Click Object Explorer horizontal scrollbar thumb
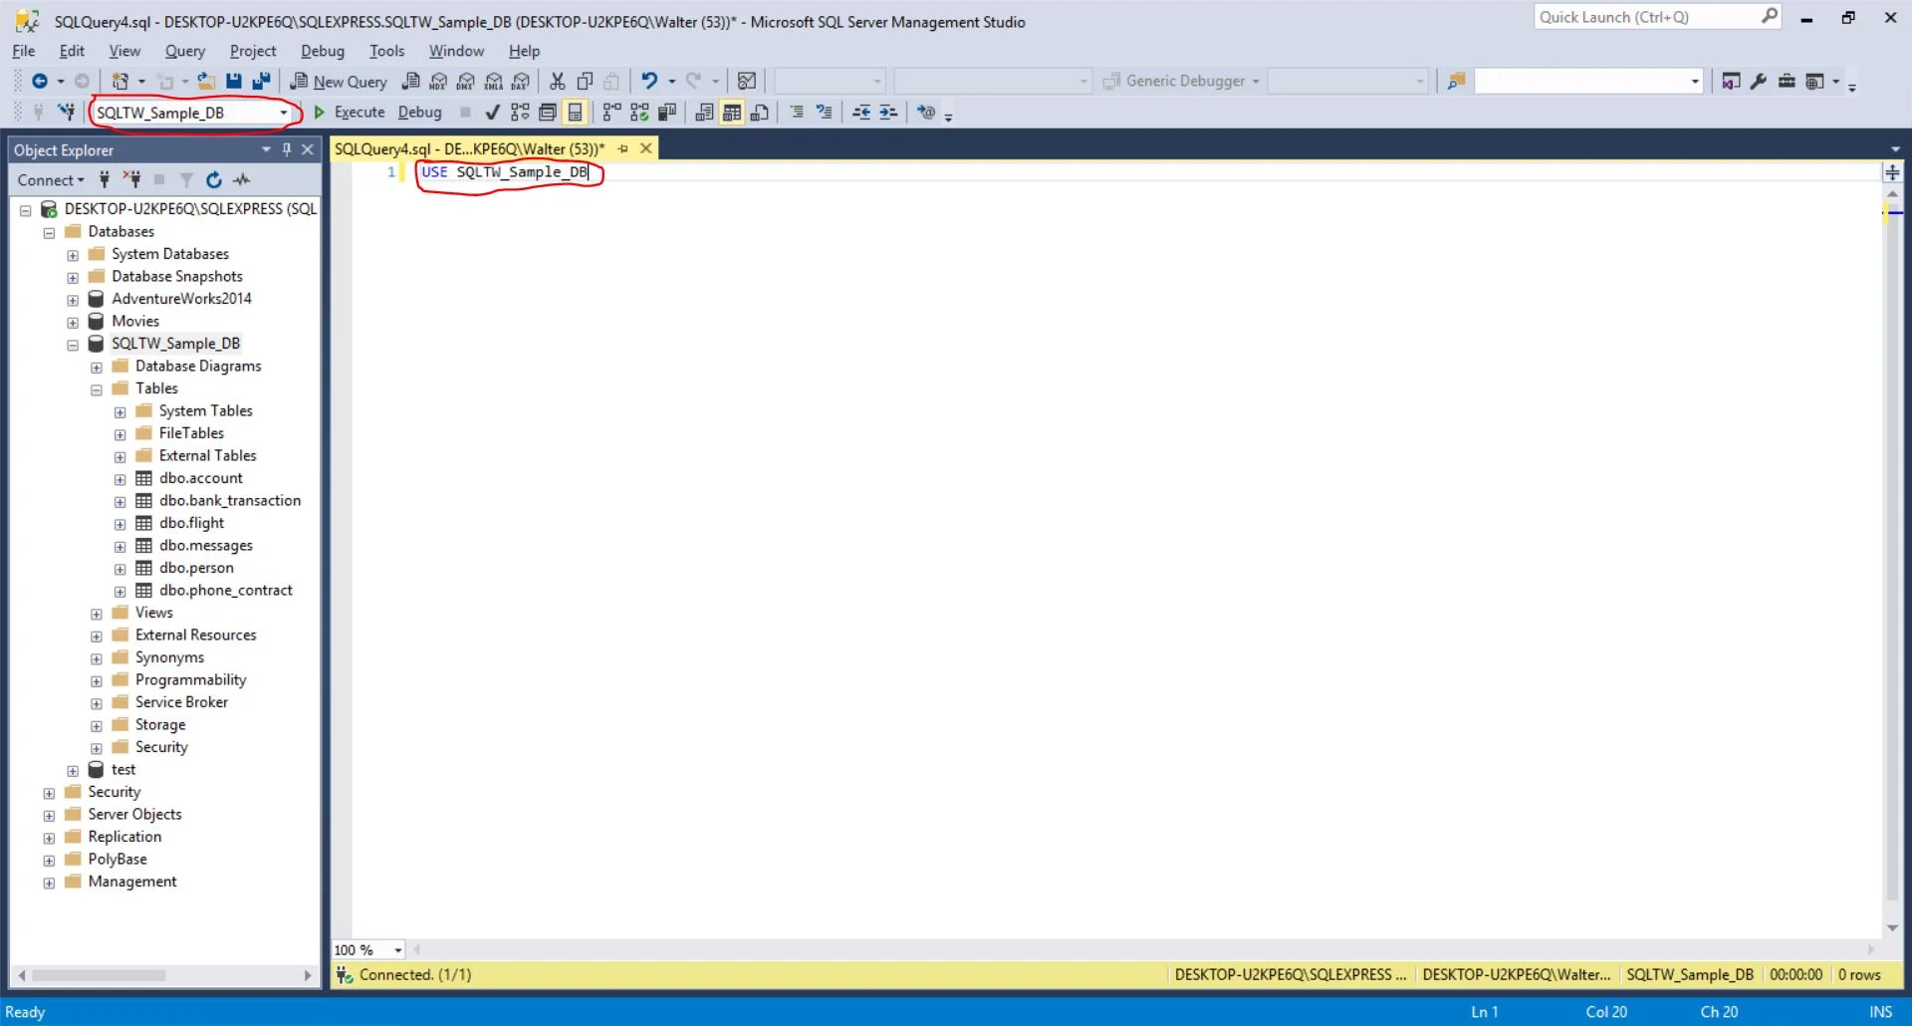Screen dimensions: 1912x1026 [99, 975]
